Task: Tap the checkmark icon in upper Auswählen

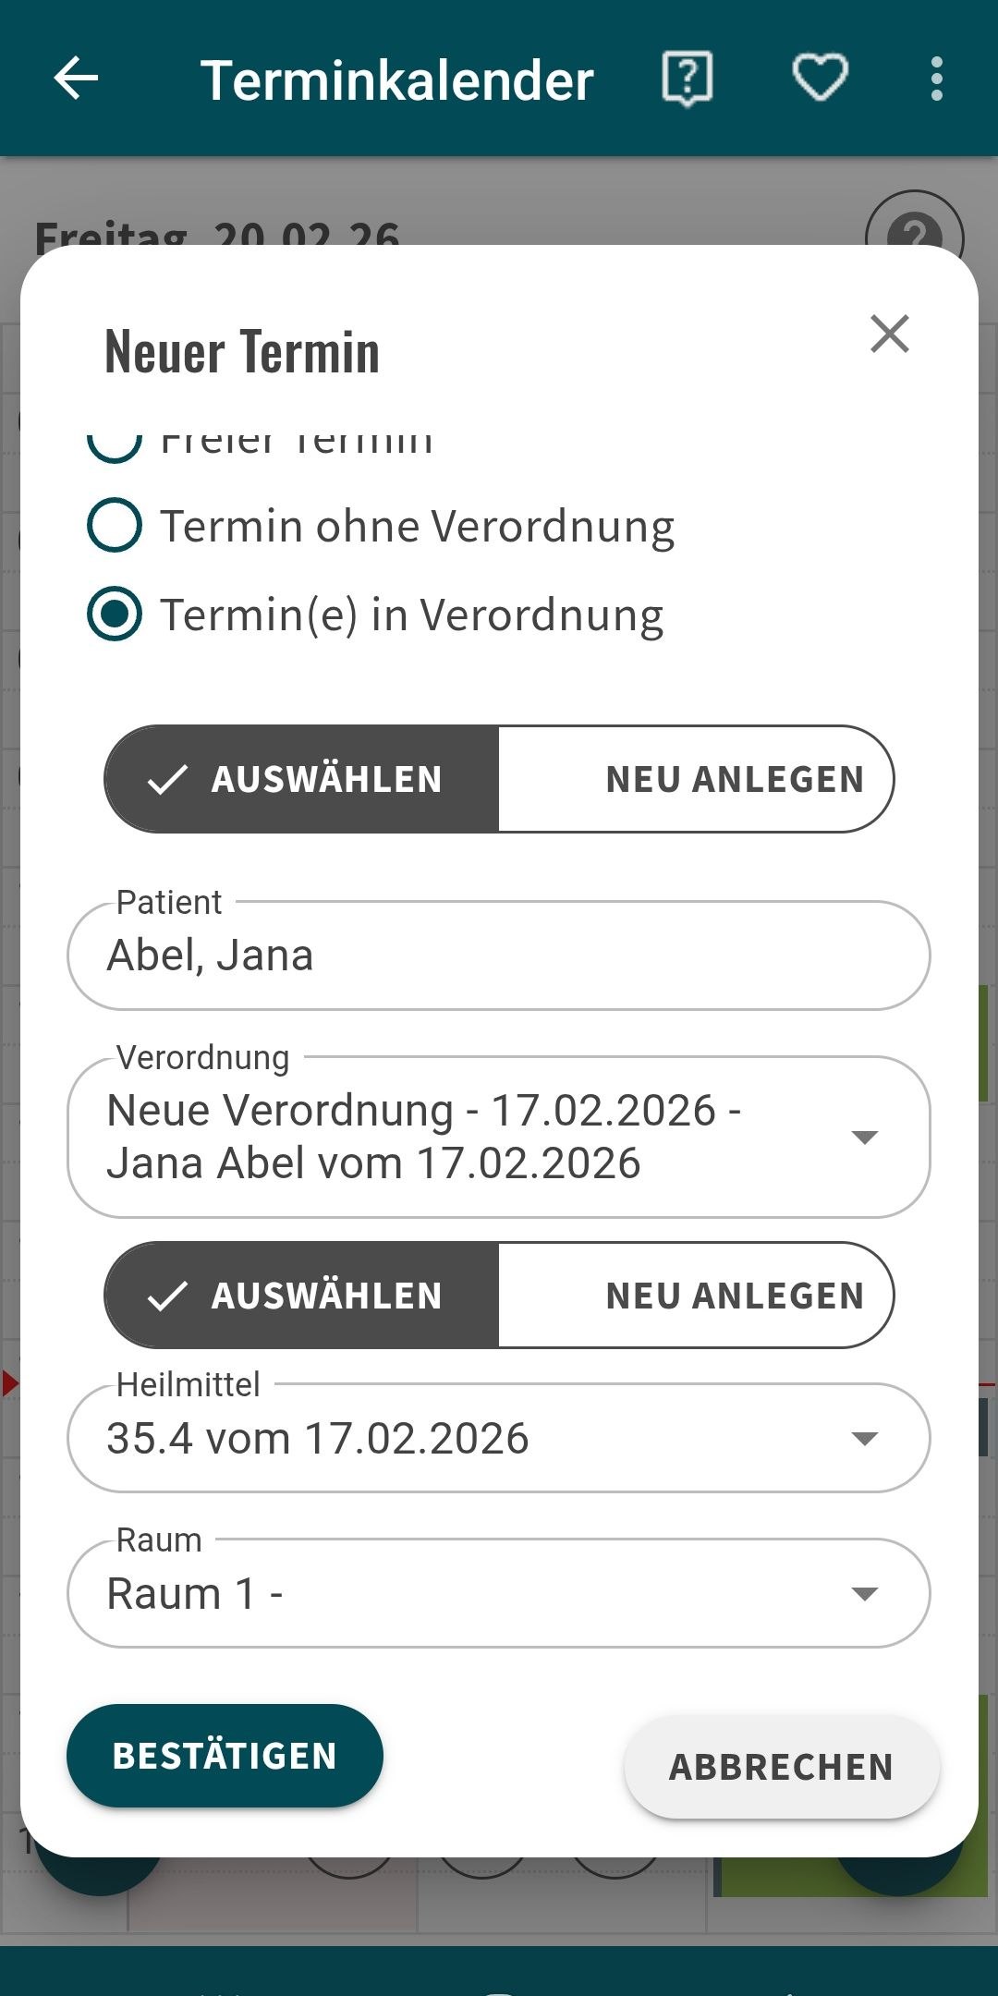Action: point(167,780)
